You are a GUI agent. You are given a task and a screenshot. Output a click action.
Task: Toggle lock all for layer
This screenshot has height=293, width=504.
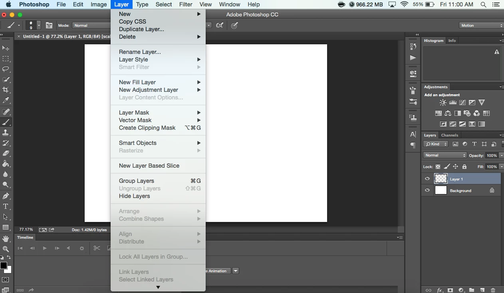point(464,166)
